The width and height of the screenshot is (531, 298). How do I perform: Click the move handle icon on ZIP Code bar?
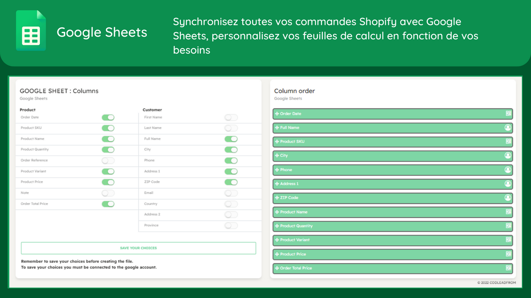(x=277, y=198)
